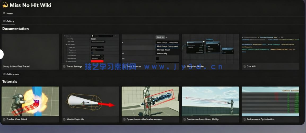Open the Miss No Hit Wiki title
306x133 pixels.
(30, 5)
